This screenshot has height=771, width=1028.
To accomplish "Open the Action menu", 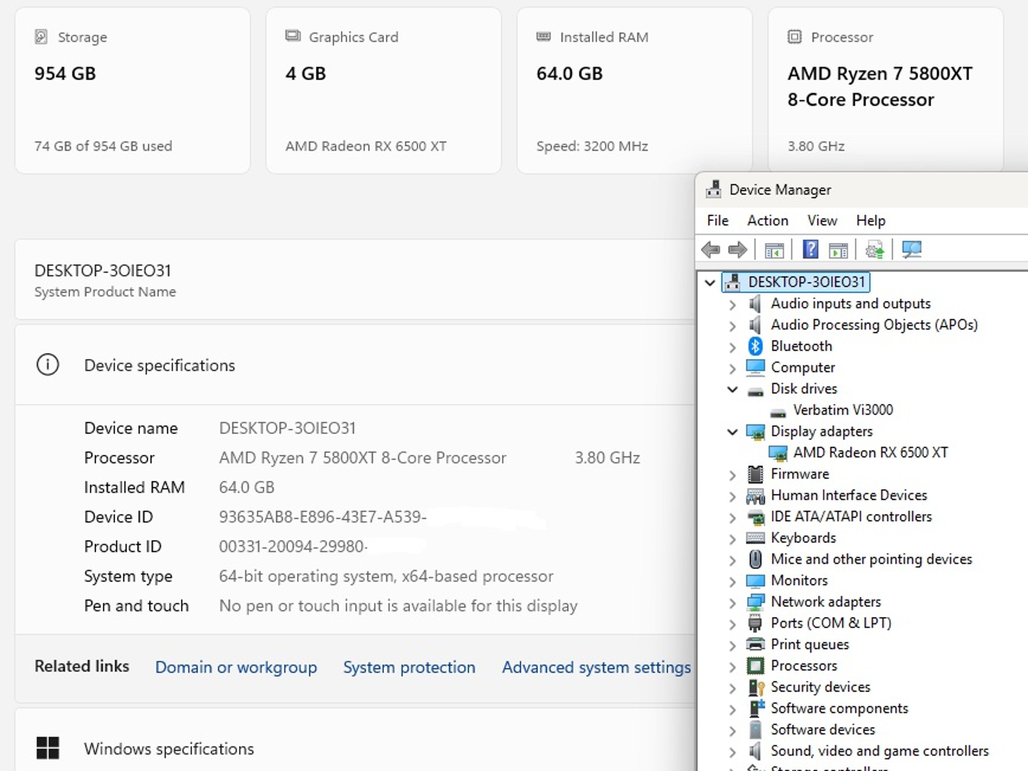I will coord(767,220).
